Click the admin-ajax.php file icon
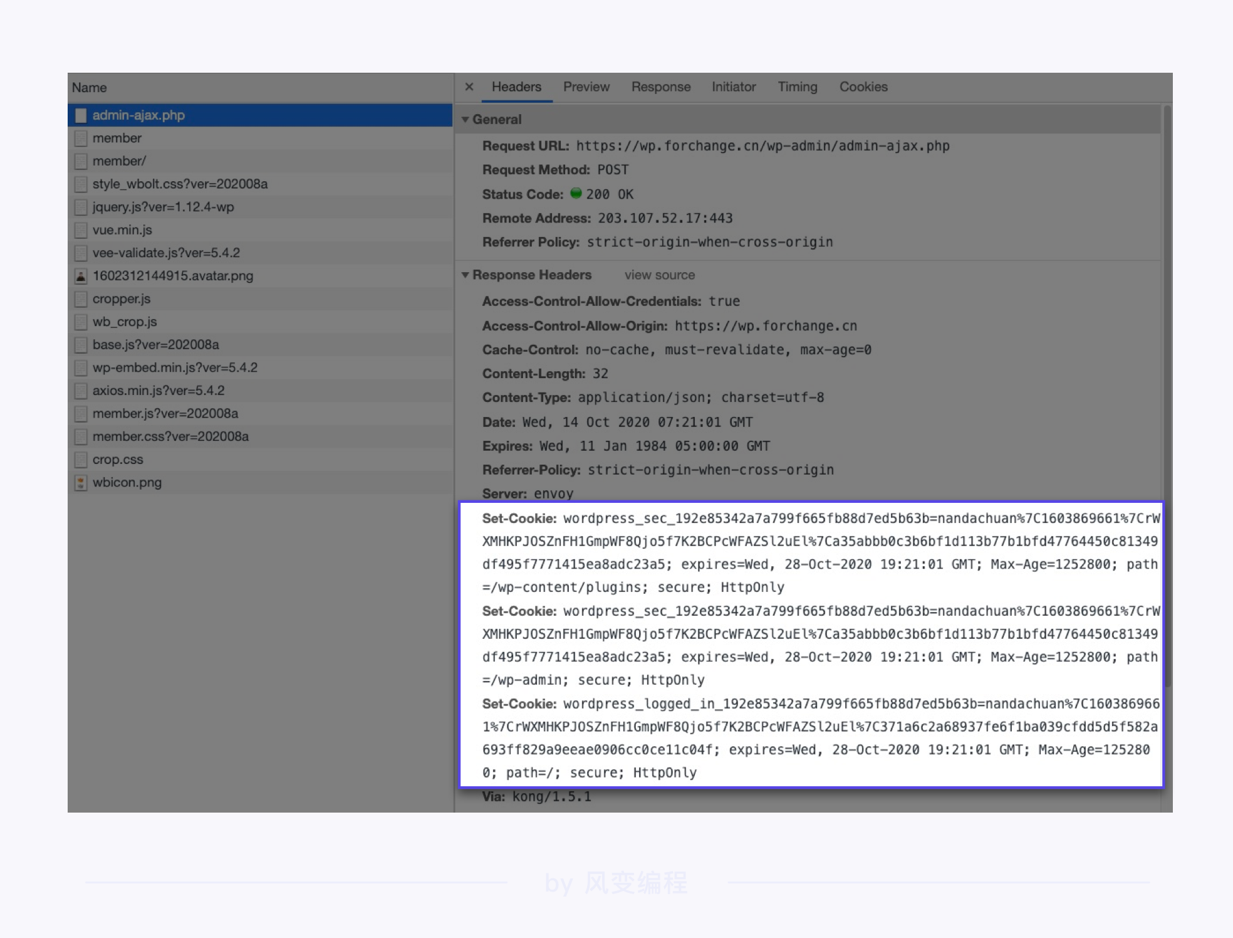Viewport: 1233px width, 938px height. pyautogui.click(x=80, y=115)
